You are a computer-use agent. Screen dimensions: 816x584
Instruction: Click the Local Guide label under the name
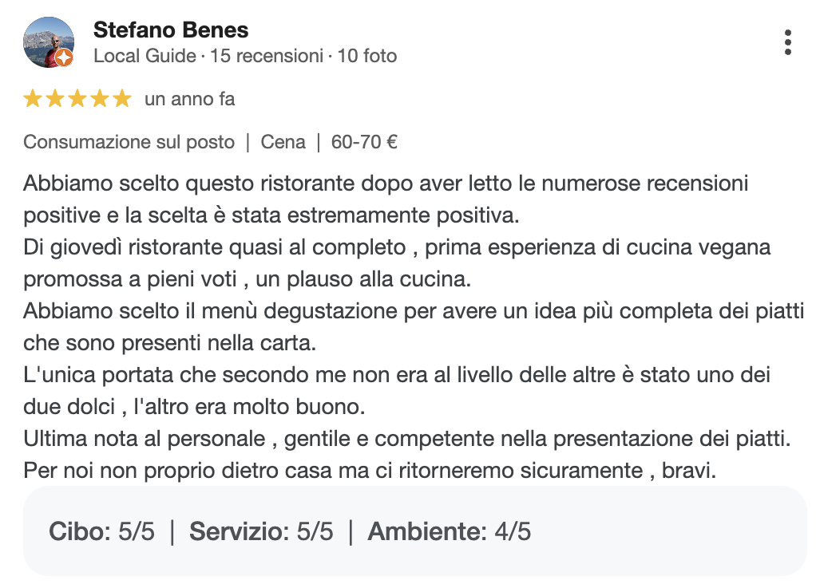[x=145, y=56]
